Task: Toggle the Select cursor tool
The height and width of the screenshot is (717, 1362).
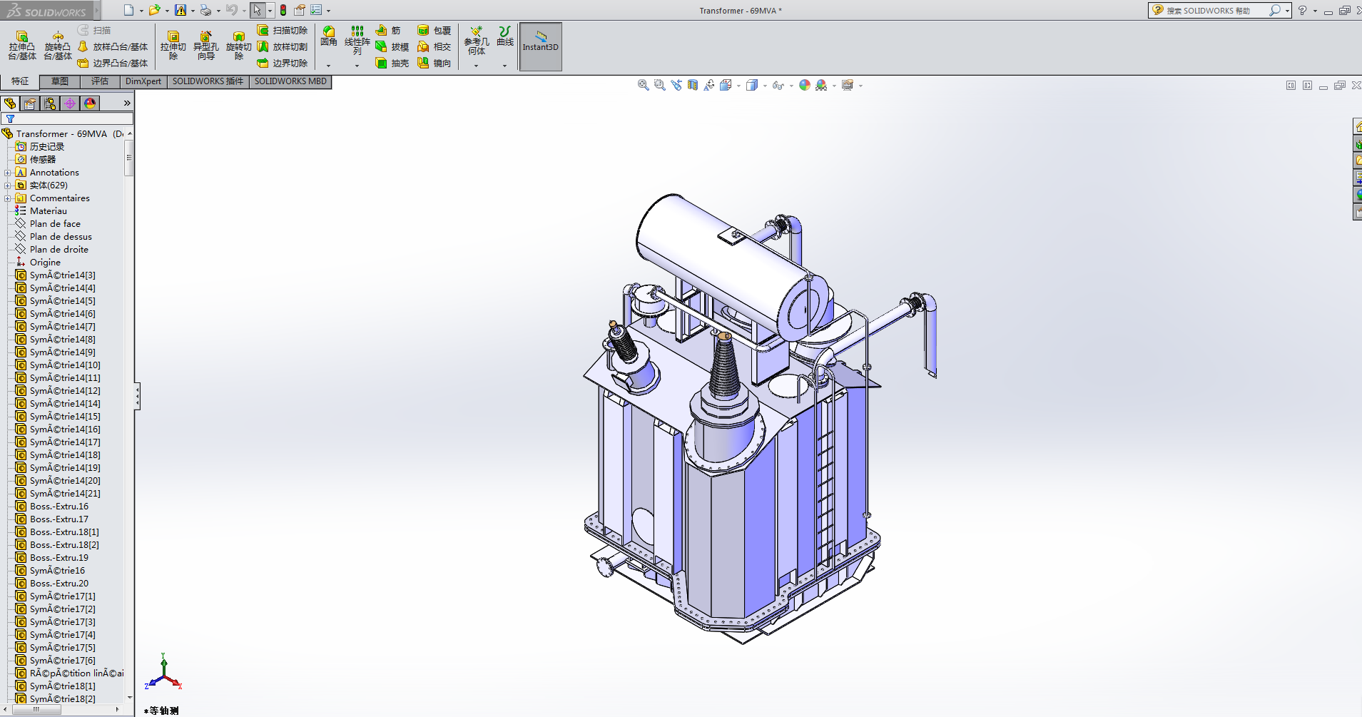Action: coord(257,10)
